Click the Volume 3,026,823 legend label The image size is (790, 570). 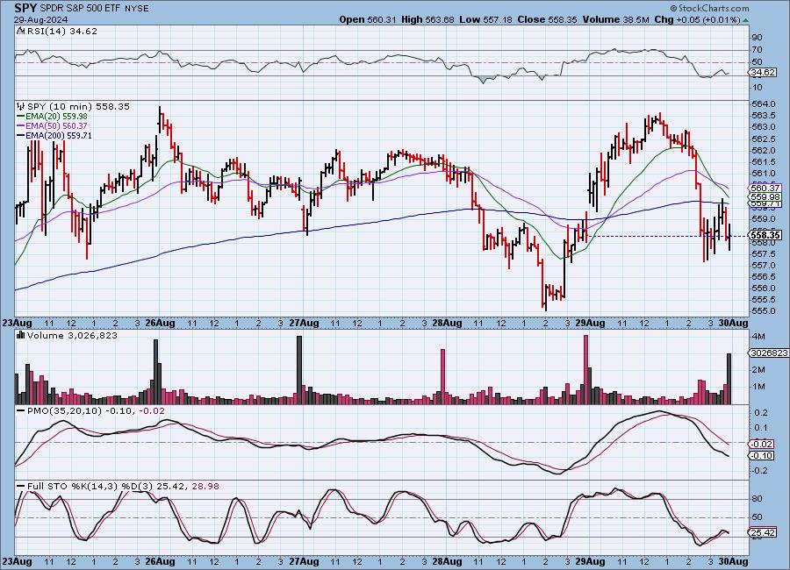(72, 335)
